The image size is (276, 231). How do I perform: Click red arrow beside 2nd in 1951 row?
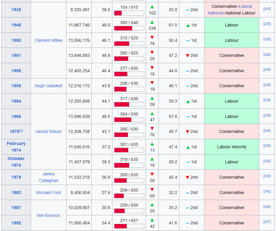[x=187, y=56]
